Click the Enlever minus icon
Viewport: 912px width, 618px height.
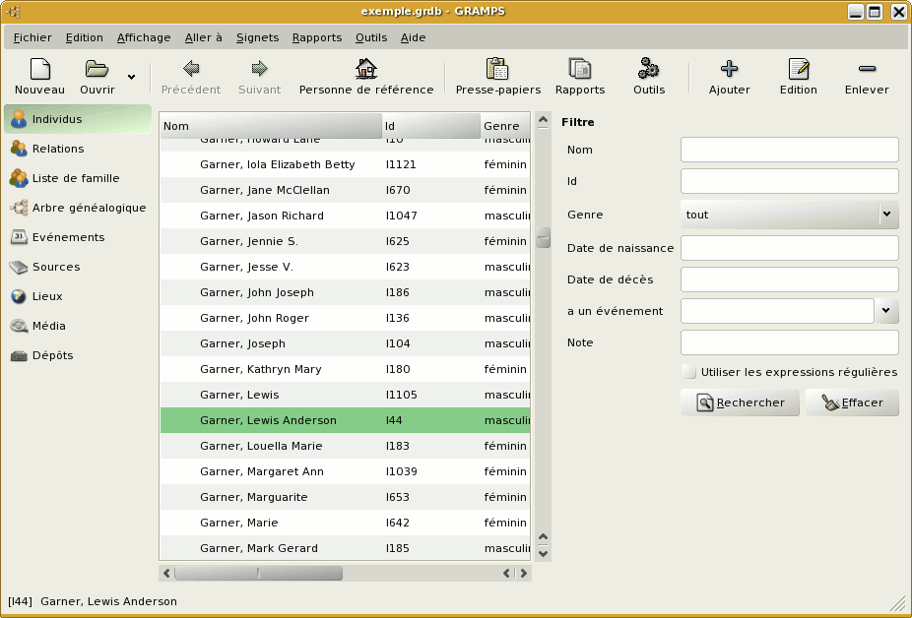coord(867,70)
